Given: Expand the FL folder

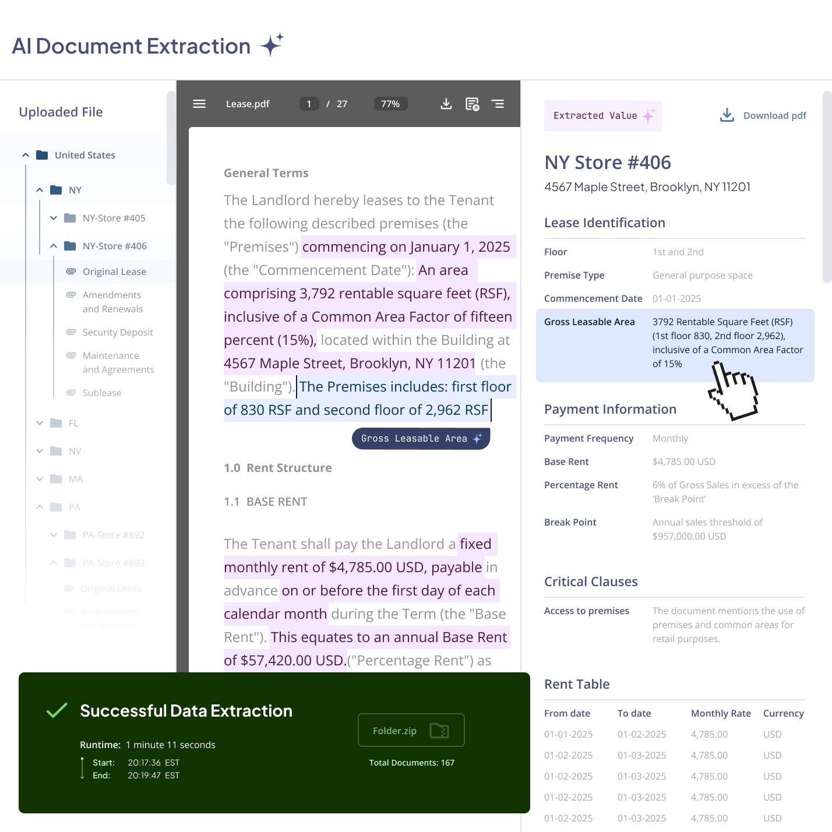Looking at the screenshot, I should 40,423.
